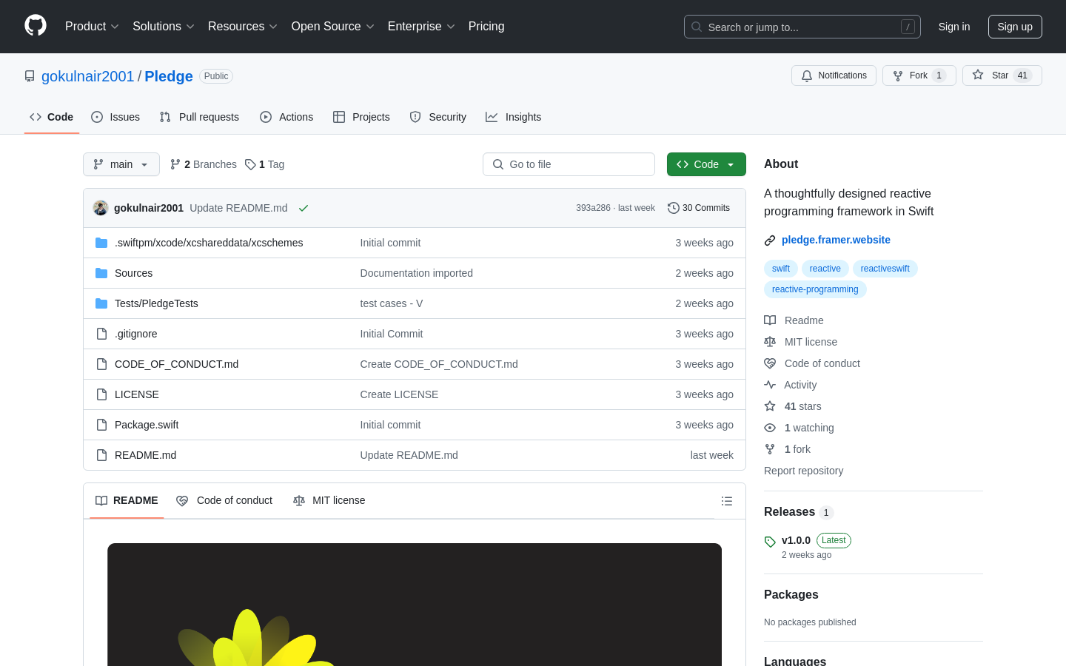The width and height of the screenshot is (1066, 666).
Task: Focus the Go to file field
Action: [569, 164]
